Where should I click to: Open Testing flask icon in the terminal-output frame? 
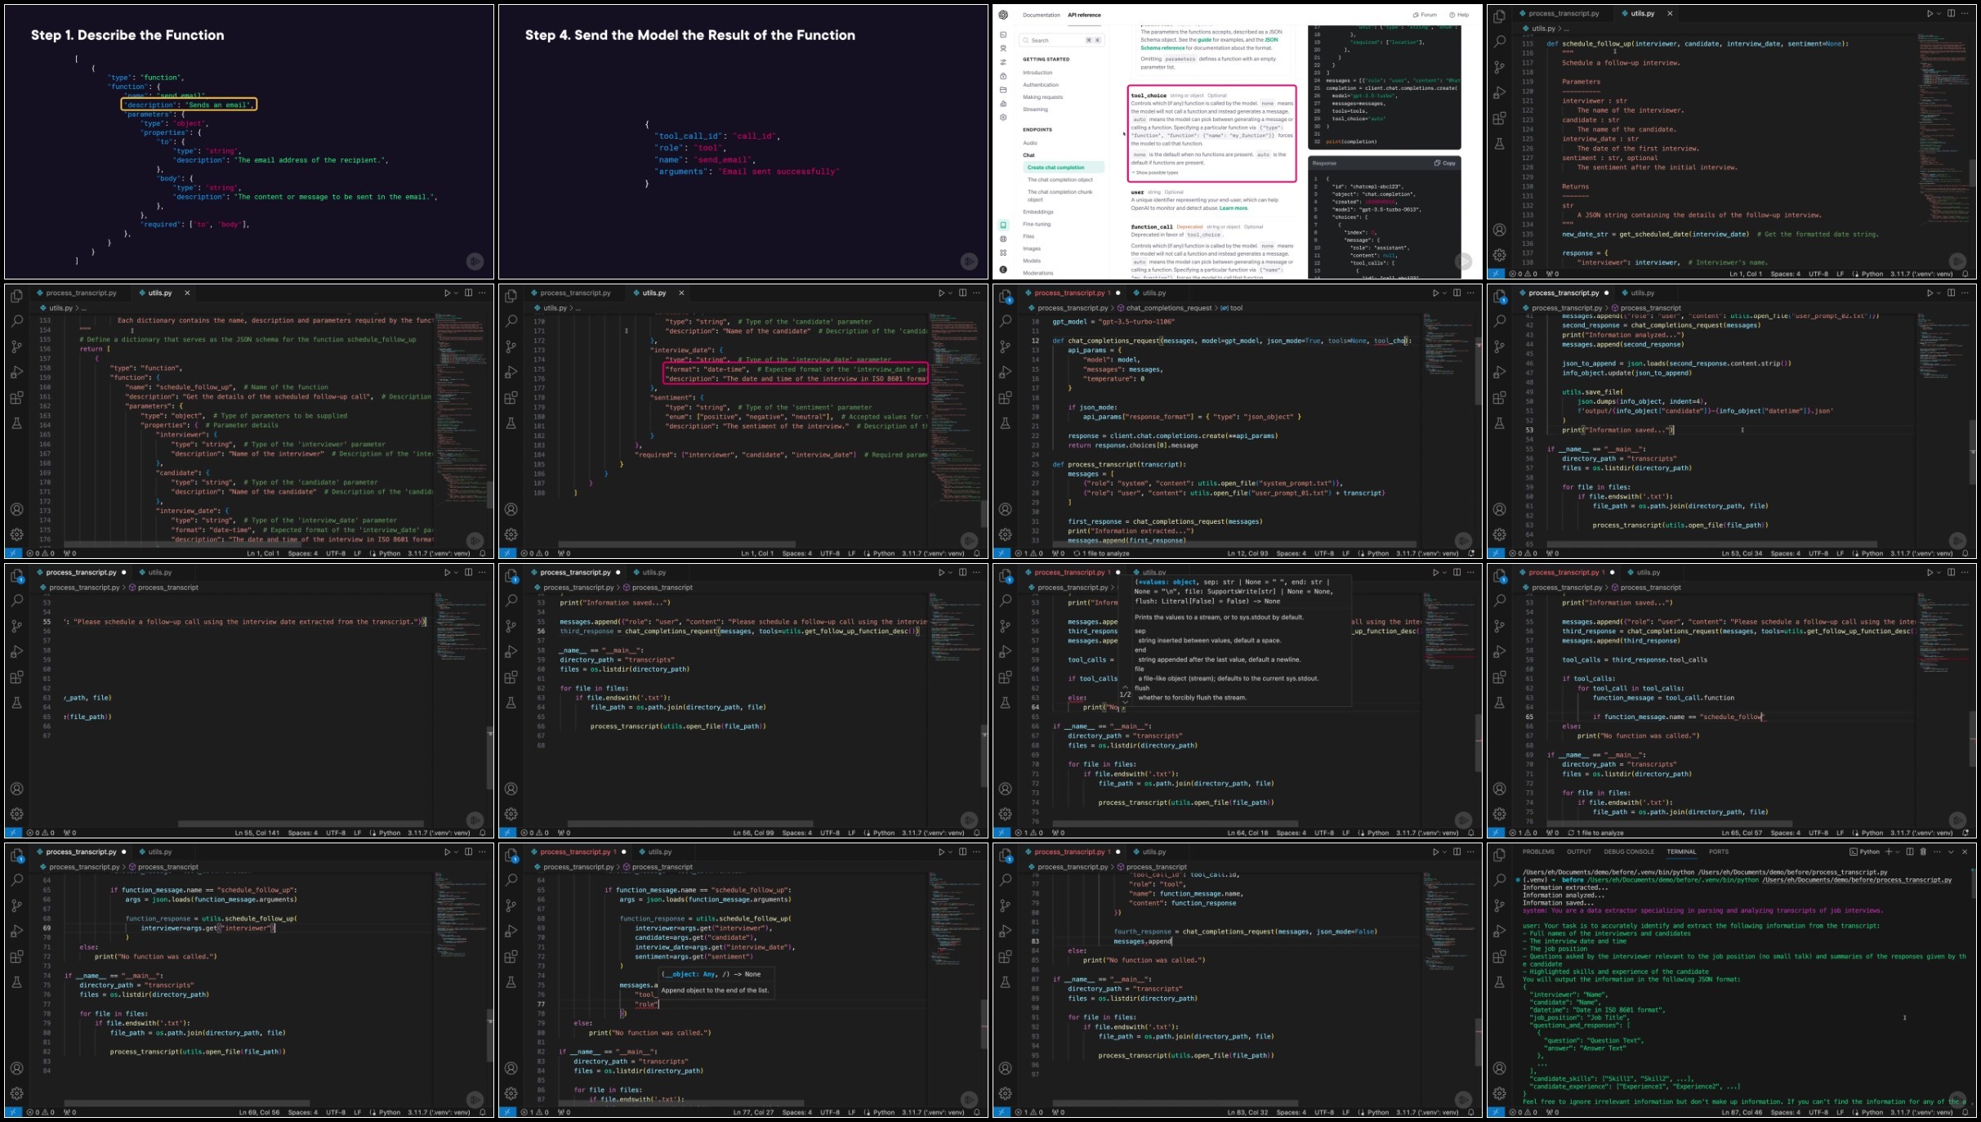click(1499, 982)
